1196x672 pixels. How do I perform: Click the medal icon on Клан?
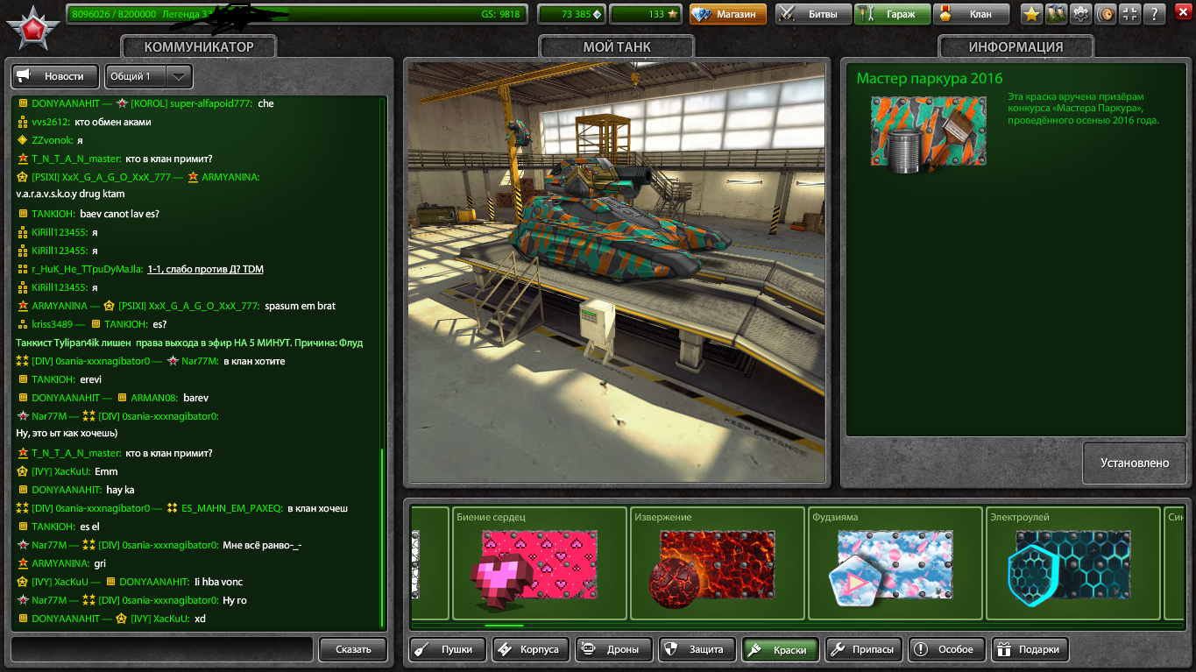coord(946,14)
